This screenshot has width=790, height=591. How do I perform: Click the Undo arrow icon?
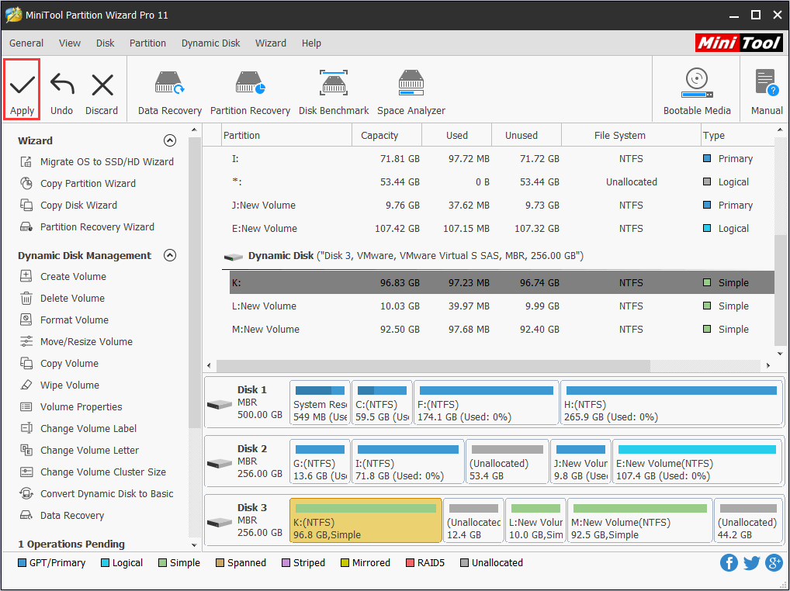click(62, 85)
